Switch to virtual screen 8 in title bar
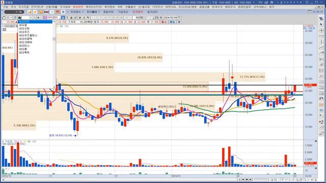 [x=301, y=2]
